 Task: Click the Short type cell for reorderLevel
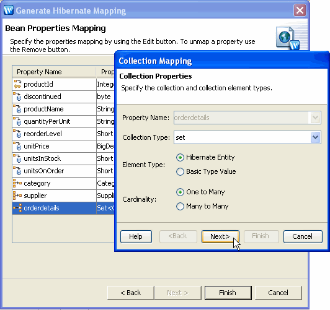105,134
